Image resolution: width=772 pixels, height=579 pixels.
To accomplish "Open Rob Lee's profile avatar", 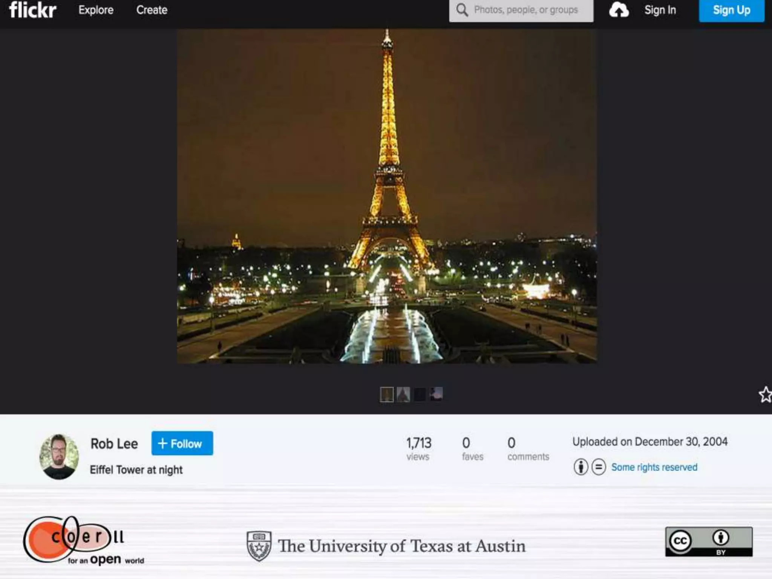I will pyautogui.click(x=59, y=456).
